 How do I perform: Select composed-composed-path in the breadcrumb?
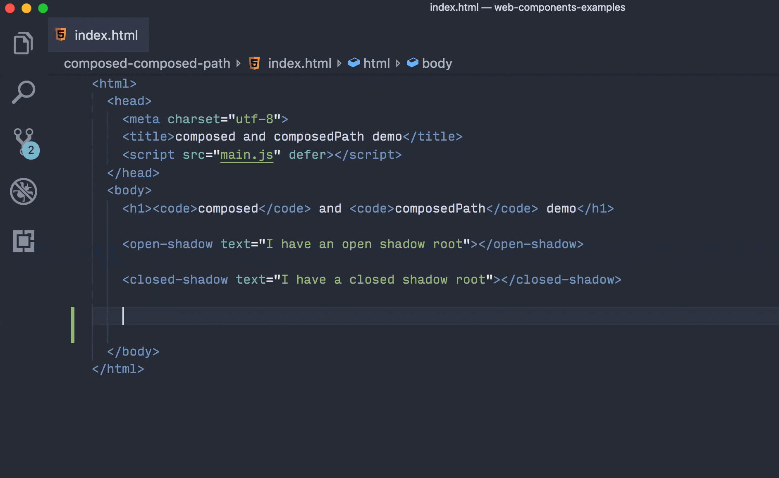click(x=147, y=63)
